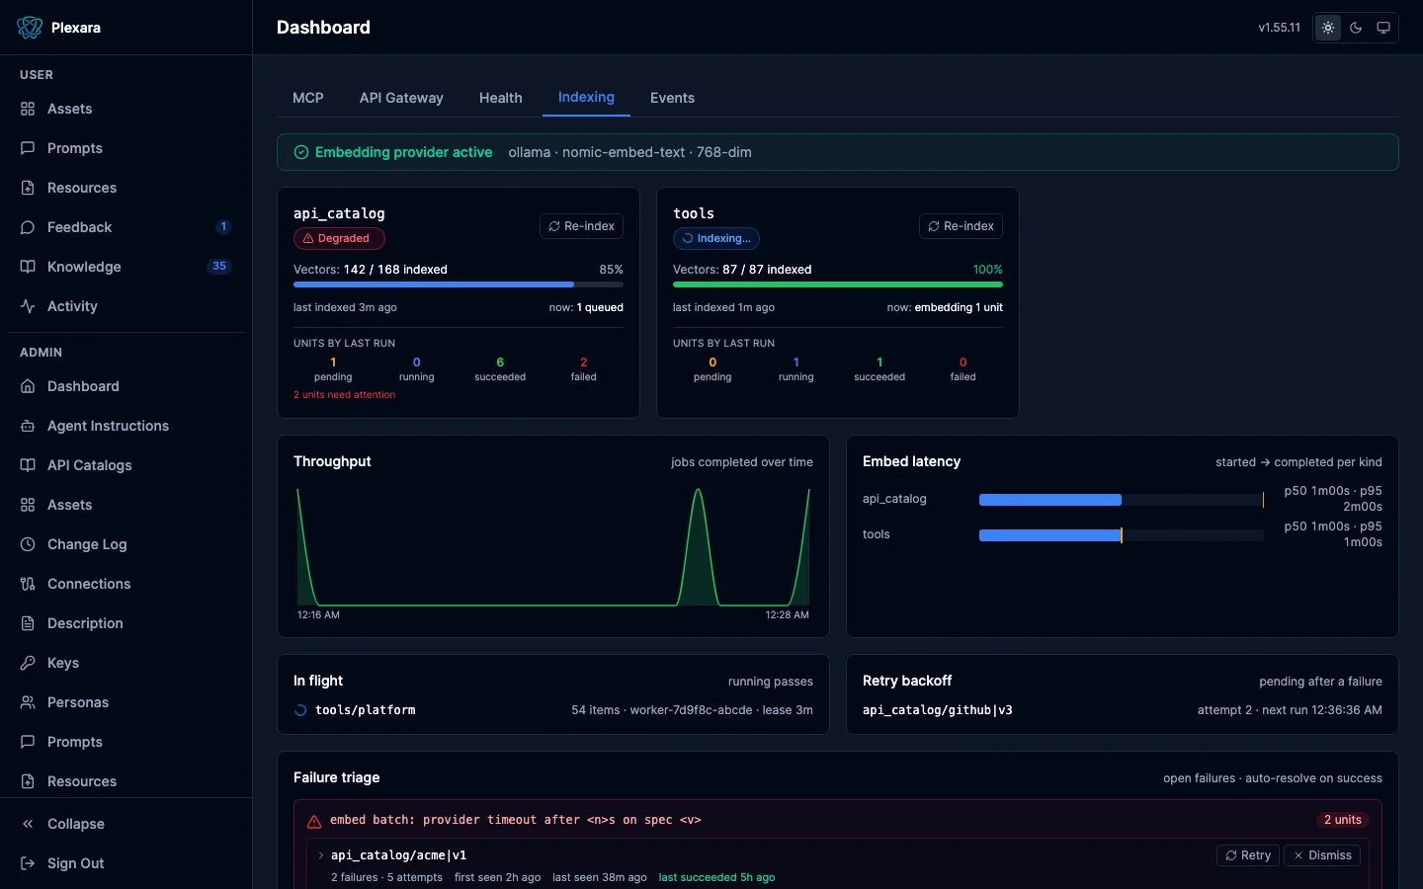Re-index the tools collection
The height and width of the screenshot is (889, 1423).
tap(961, 226)
